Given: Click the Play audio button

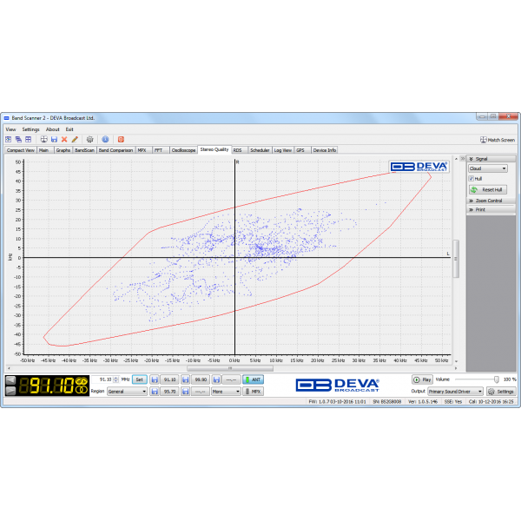Looking at the screenshot, I should click(422, 379).
